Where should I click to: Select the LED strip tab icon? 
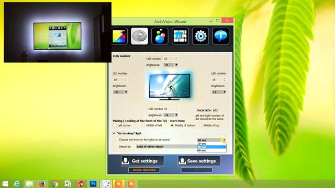tap(140, 36)
